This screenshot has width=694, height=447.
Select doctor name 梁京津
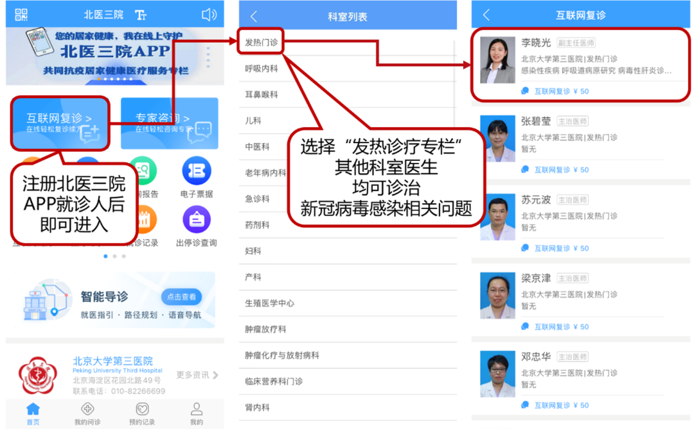(536, 278)
